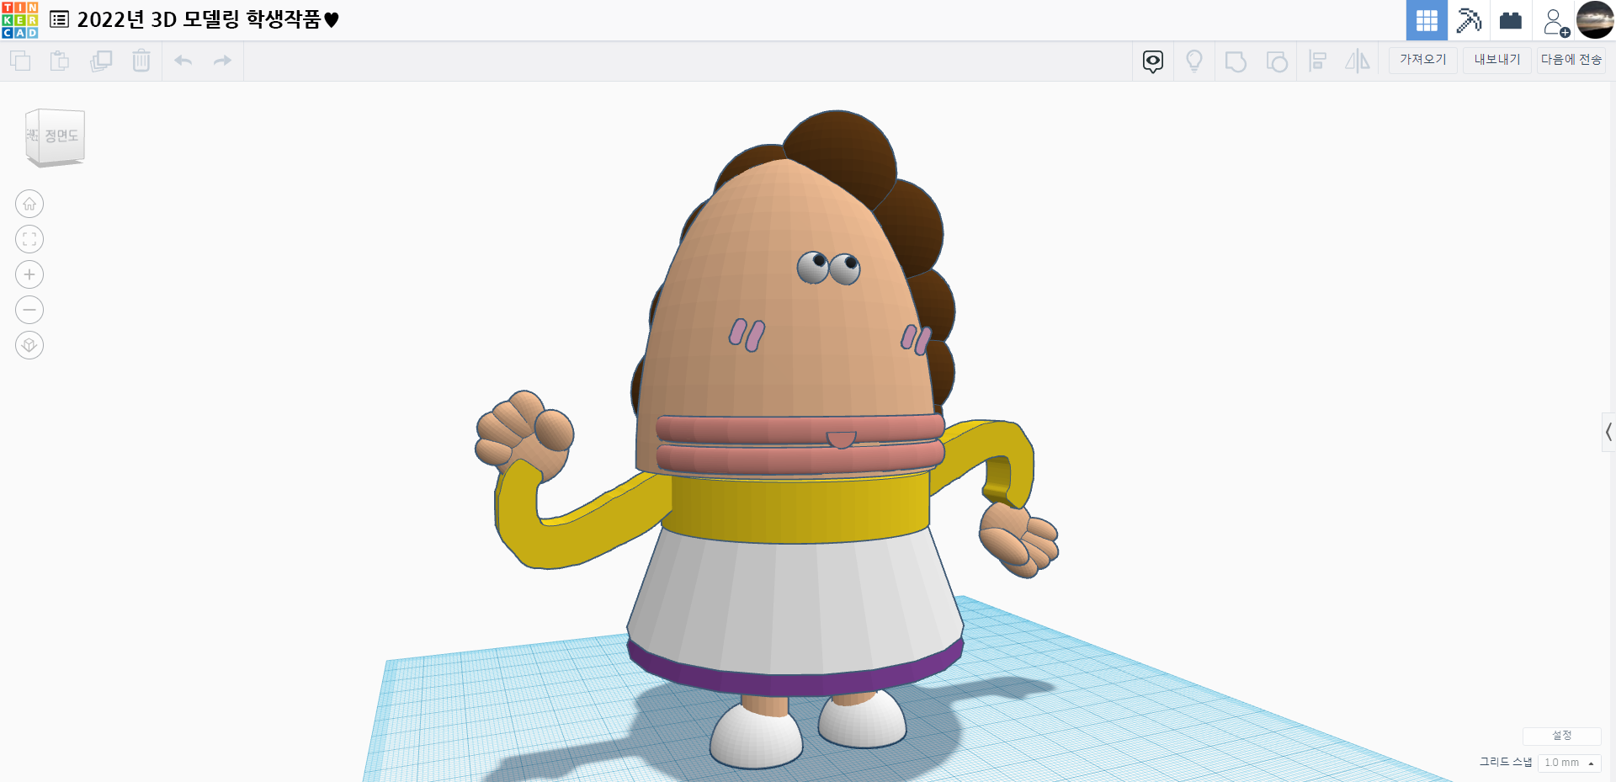
Task: Fit all objects in view
Action: [29, 239]
